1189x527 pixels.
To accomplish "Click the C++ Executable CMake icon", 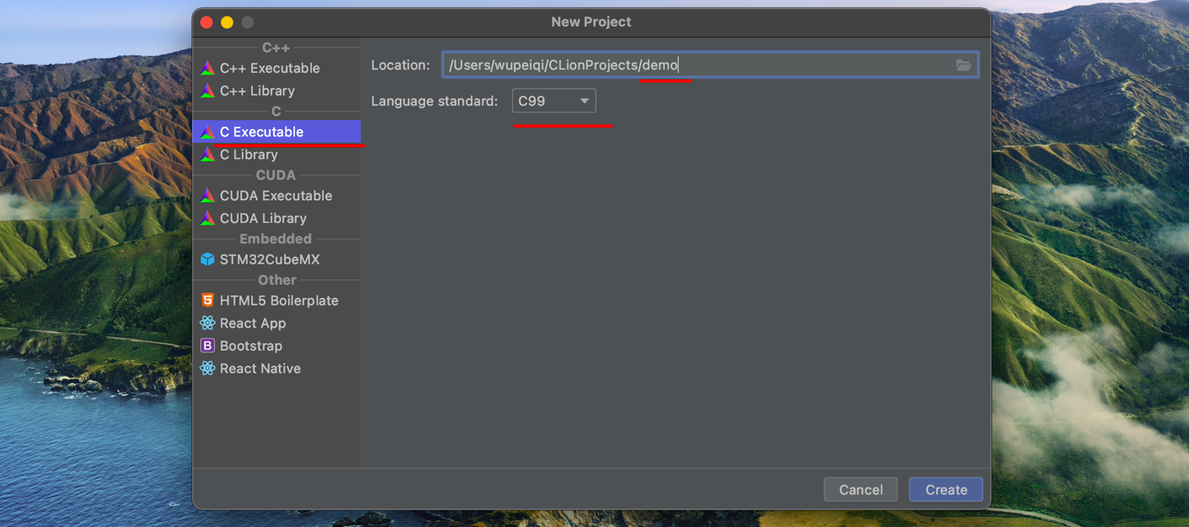I will point(207,69).
